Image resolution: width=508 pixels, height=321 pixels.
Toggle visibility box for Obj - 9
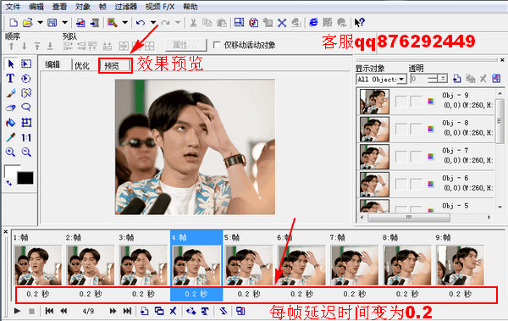(x=401, y=101)
